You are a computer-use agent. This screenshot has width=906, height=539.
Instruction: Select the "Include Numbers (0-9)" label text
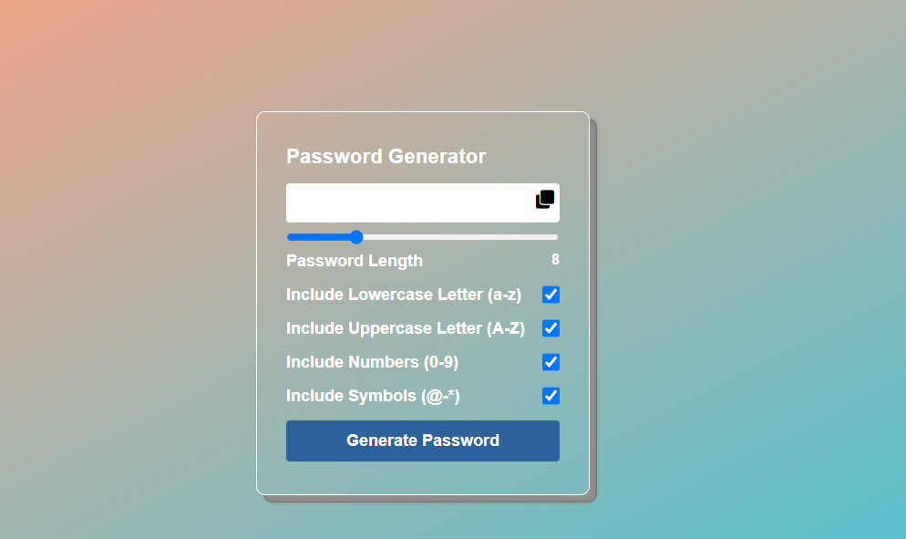[372, 362]
